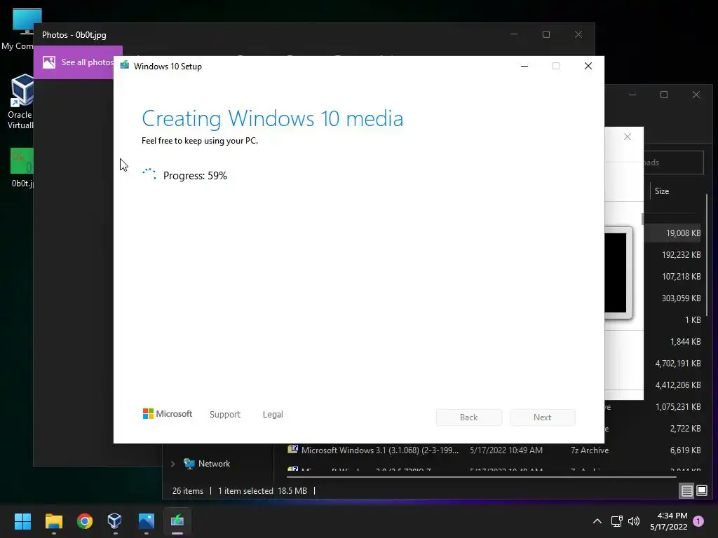This screenshot has width=718, height=538.
Task: Close the File Explorer window
Action: [696, 95]
